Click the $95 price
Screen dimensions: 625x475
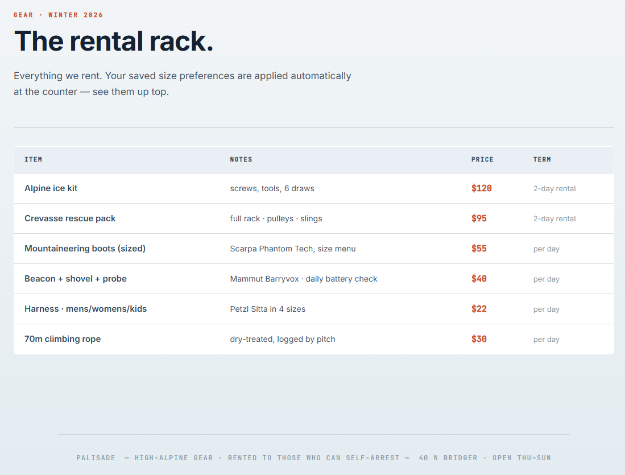(479, 218)
